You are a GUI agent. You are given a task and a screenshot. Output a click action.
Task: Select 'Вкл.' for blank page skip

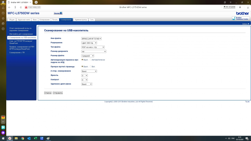click(x=91, y=66)
